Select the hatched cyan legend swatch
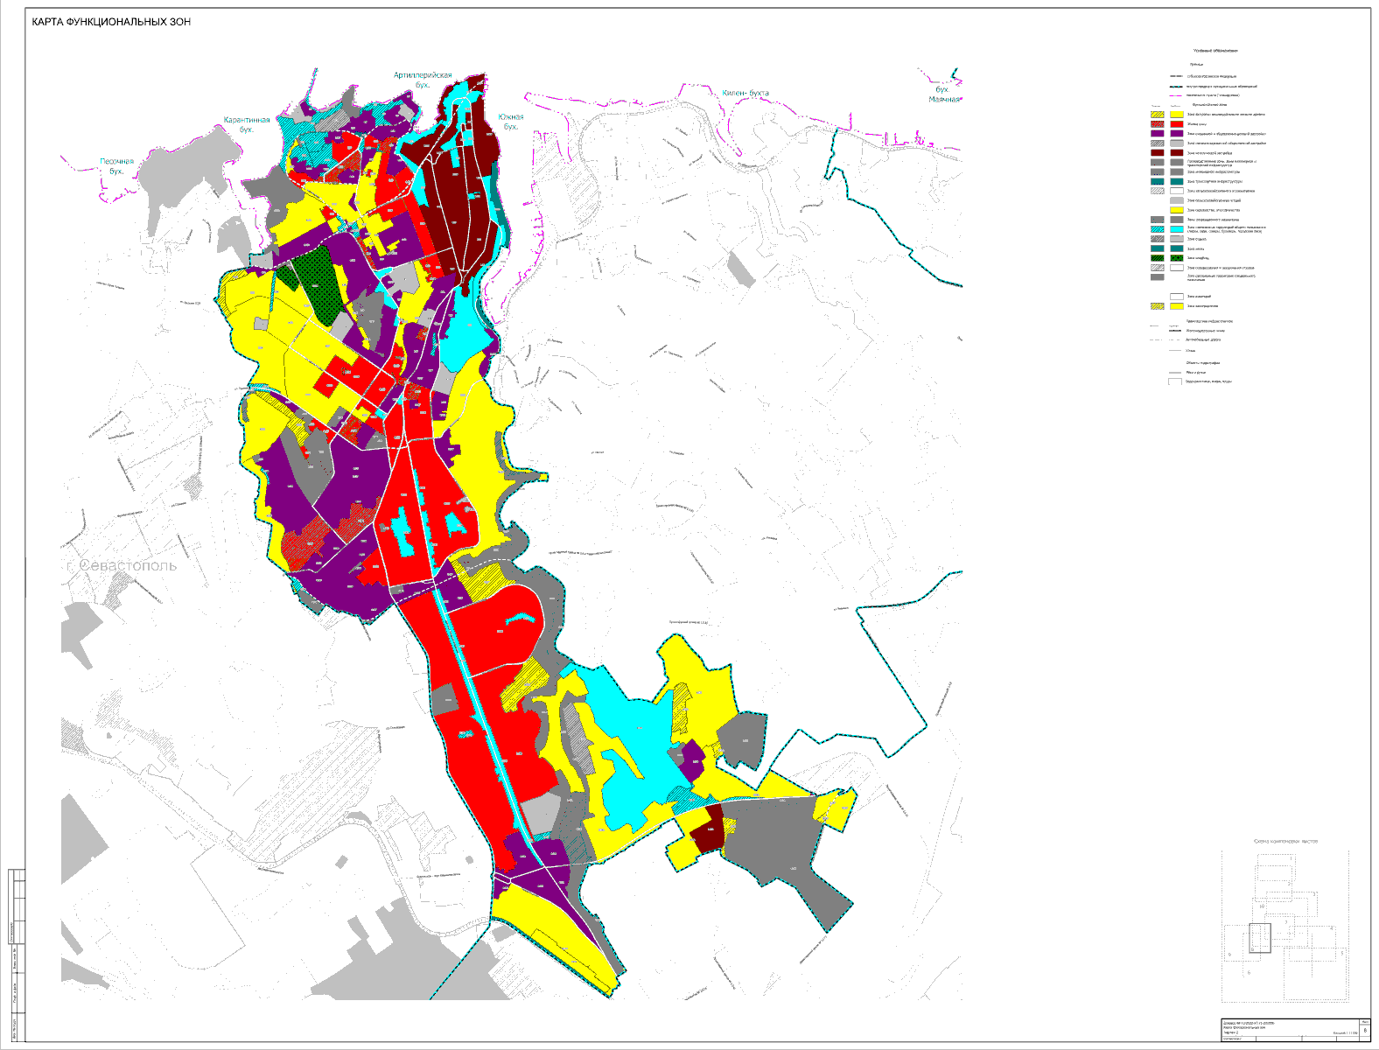The image size is (1379, 1050). (1158, 229)
